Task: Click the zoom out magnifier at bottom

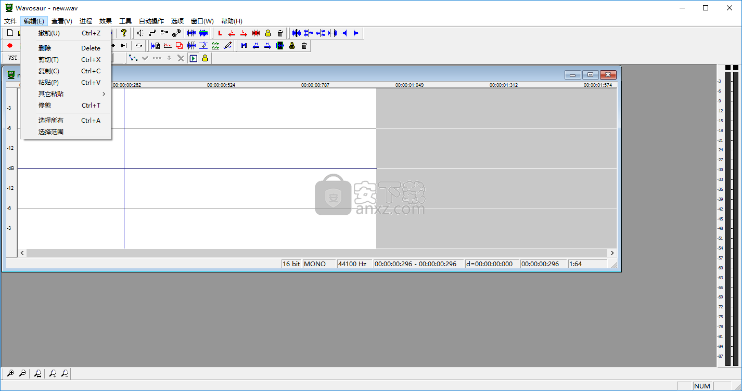Action: pos(22,373)
